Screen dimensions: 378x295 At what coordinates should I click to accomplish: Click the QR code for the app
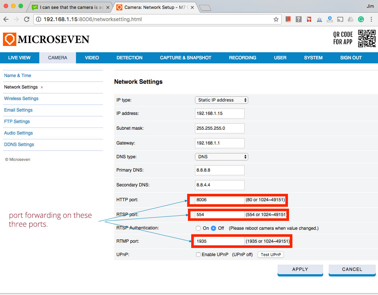point(367,38)
